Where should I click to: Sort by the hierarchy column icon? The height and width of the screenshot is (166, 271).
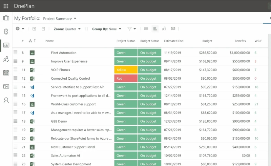[30, 41]
